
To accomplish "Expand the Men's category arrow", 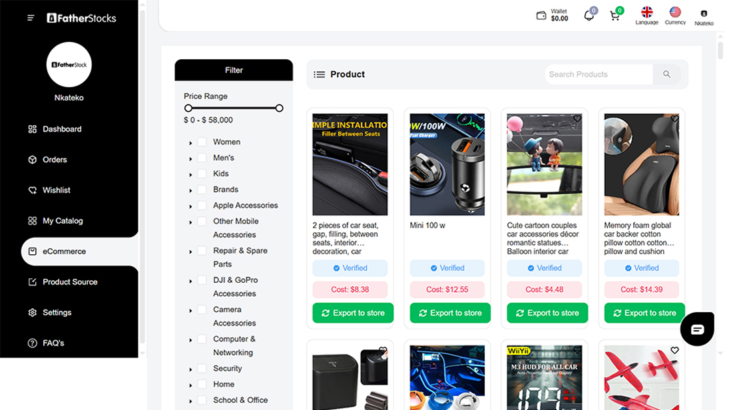I will coord(190,159).
